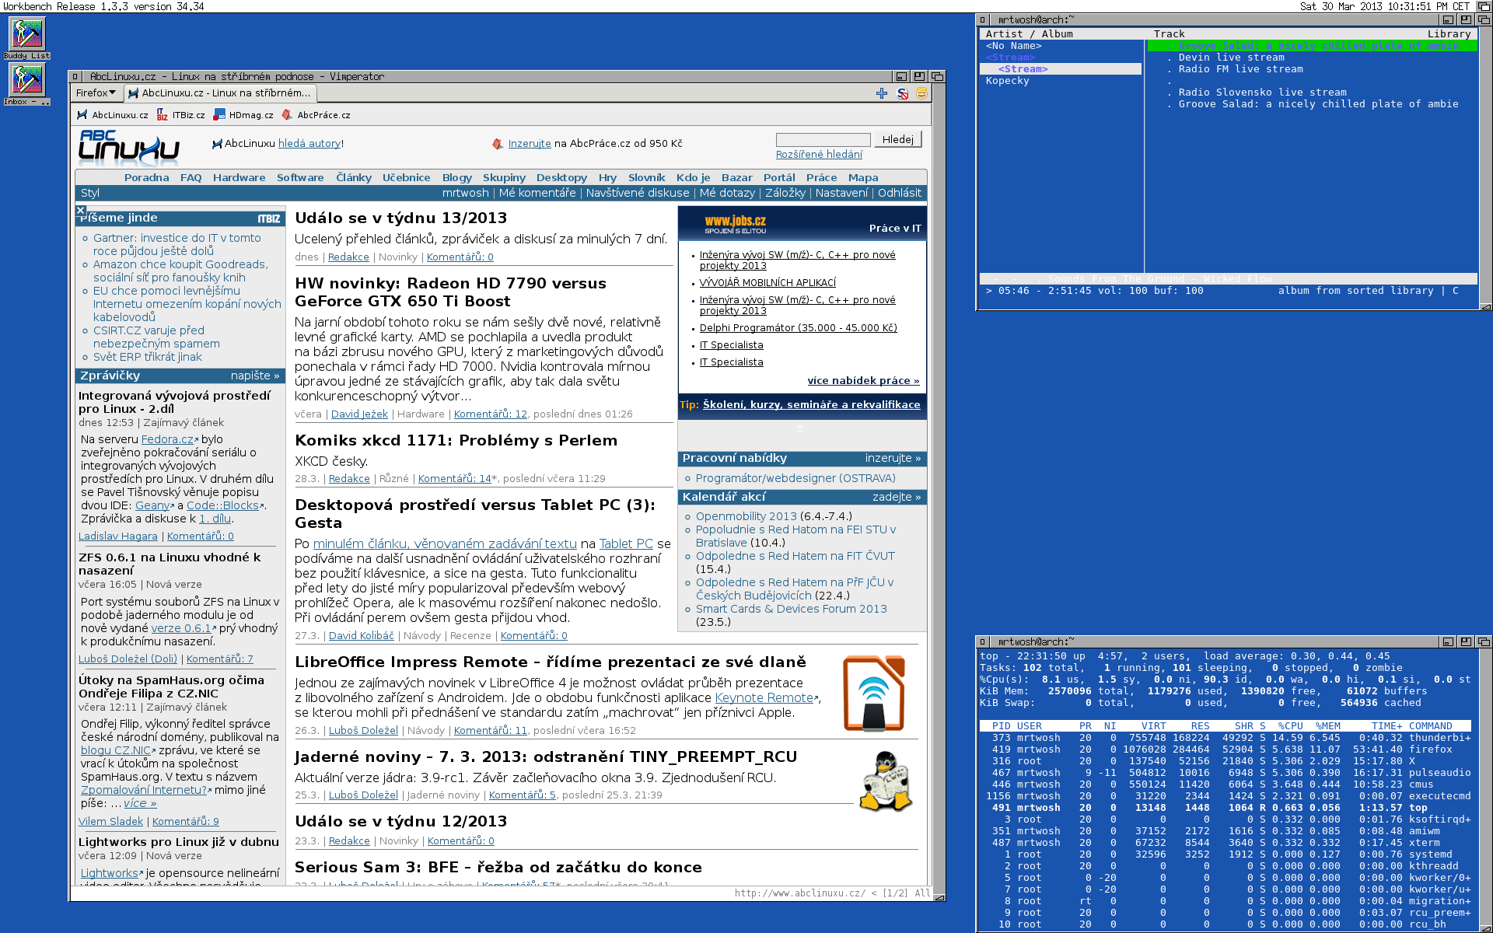Image resolution: width=1493 pixels, height=933 pixels.
Task: Click the yellow smiley add-on icon in Firefox
Action: (921, 93)
